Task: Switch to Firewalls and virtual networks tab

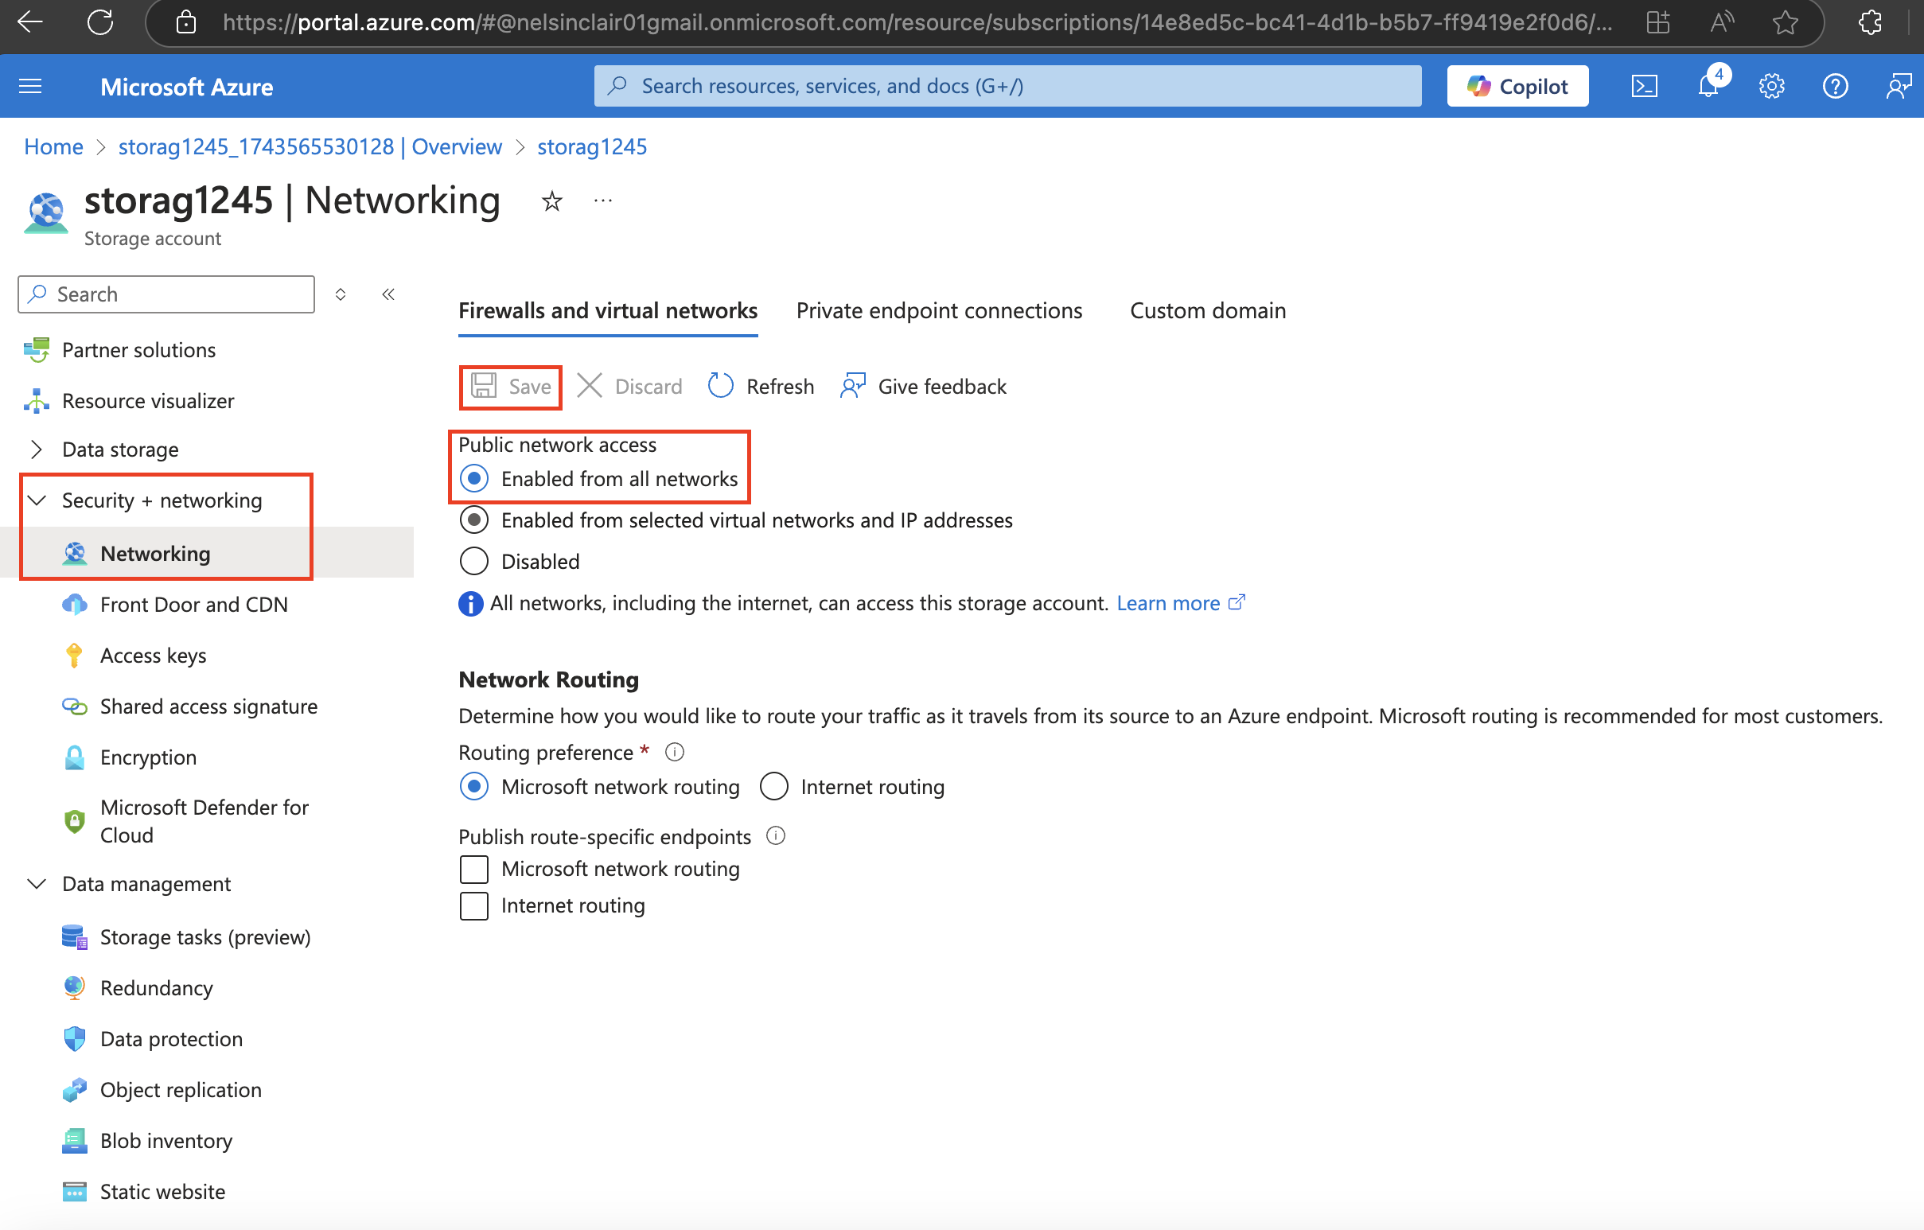Action: pos(608,311)
